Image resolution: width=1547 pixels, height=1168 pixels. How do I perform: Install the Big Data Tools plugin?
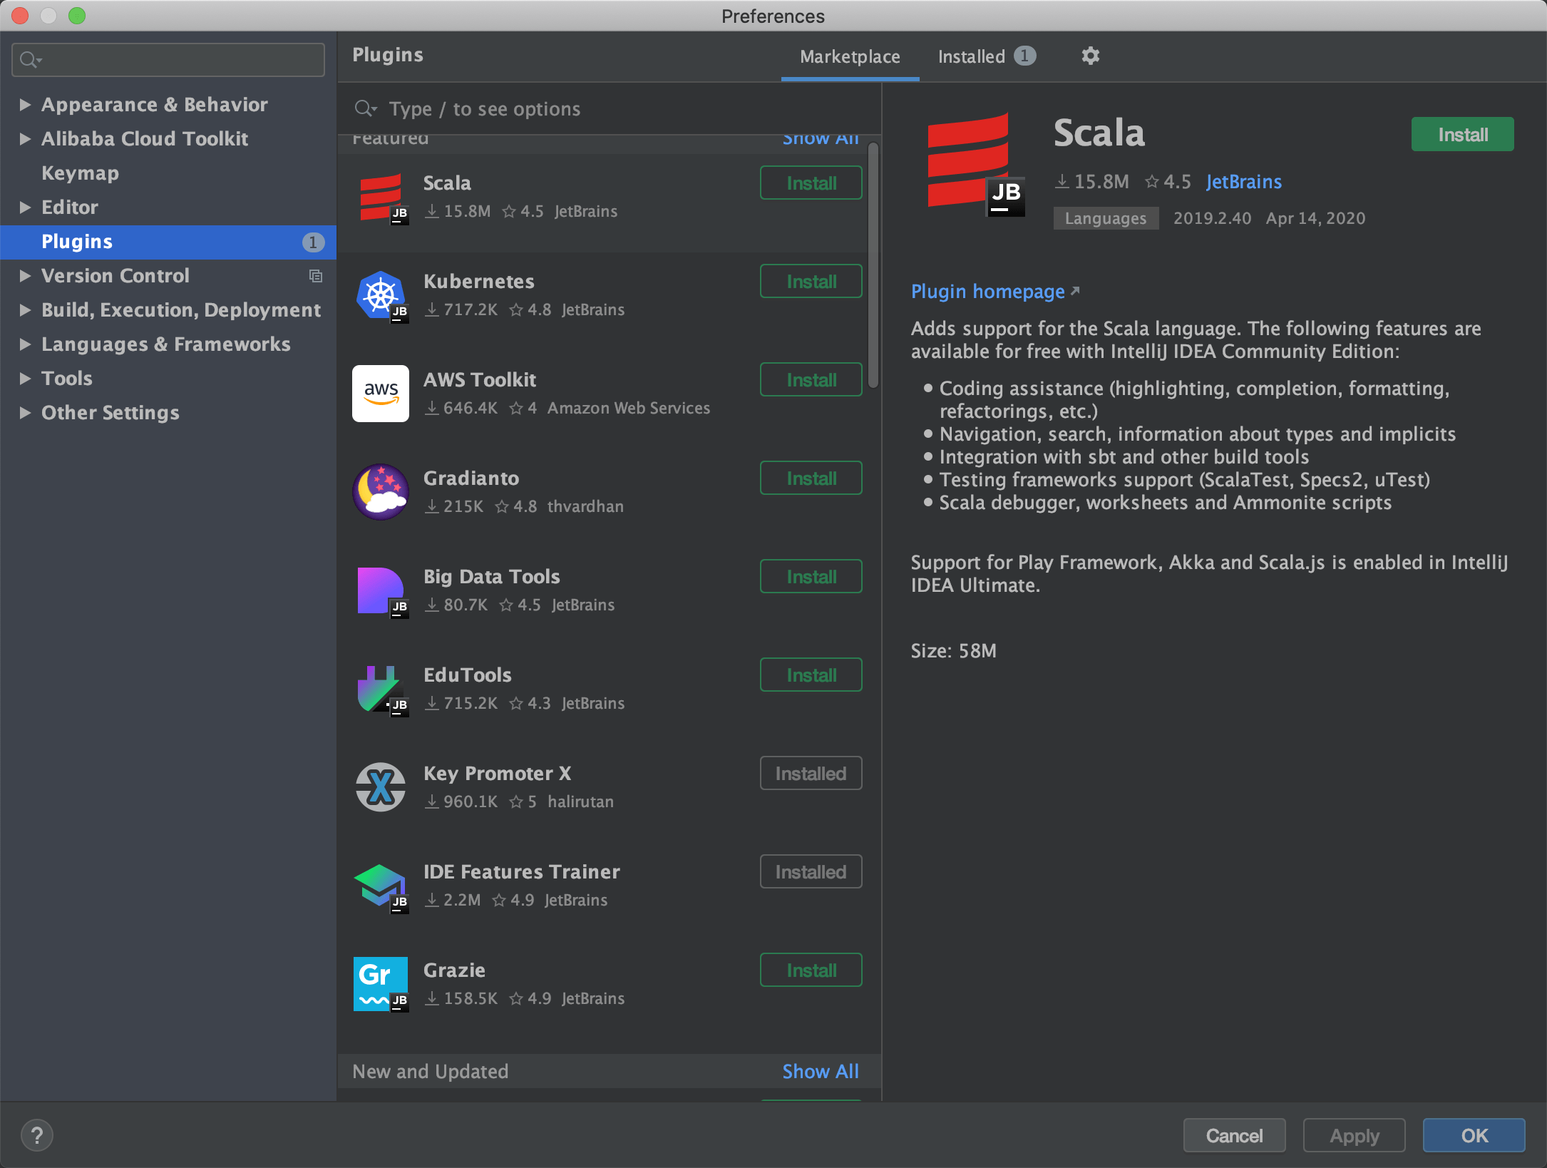click(811, 576)
